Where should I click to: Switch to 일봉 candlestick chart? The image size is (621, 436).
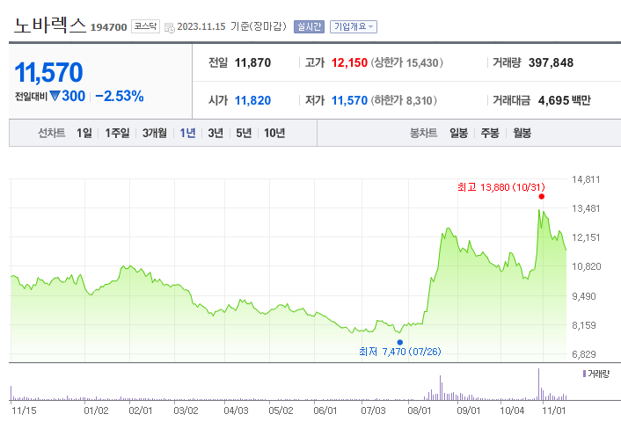tap(458, 133)
